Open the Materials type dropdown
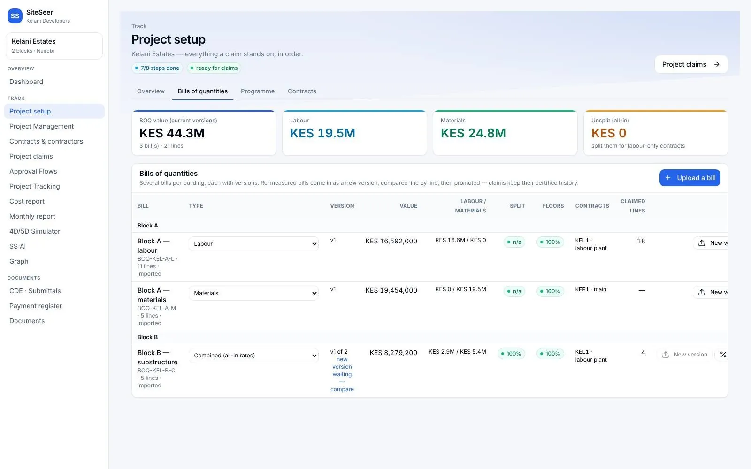The height and width of the screenshot is (469, 751). click(x=253, y=293)
